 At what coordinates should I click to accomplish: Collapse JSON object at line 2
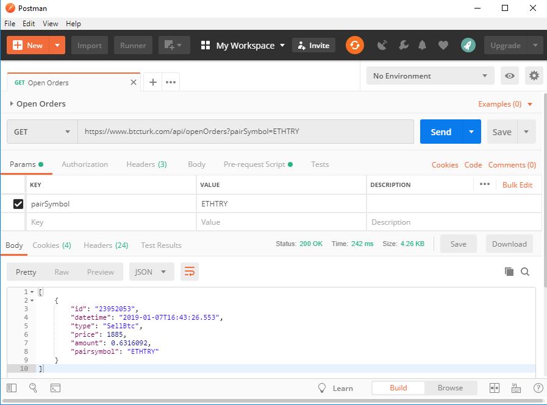click(x=32, y=300)
